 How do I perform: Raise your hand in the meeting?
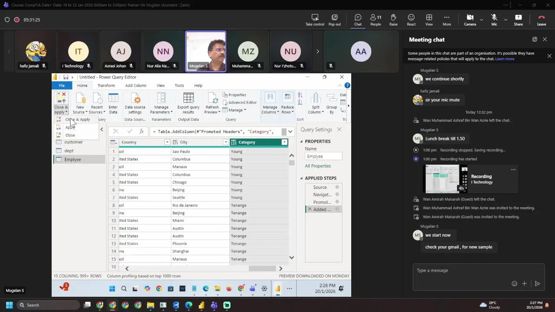tap(393, 19)
